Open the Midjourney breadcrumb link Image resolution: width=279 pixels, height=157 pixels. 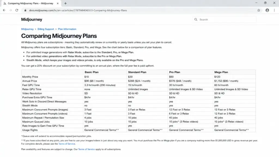point(28,29)
